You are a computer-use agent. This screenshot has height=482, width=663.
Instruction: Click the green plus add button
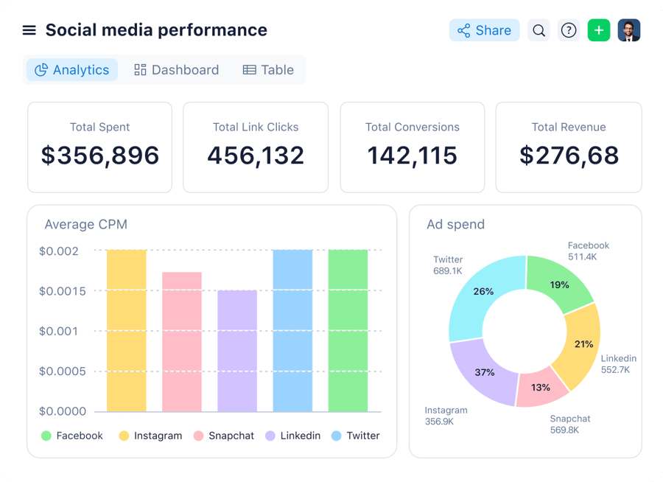tap(599, 30)
